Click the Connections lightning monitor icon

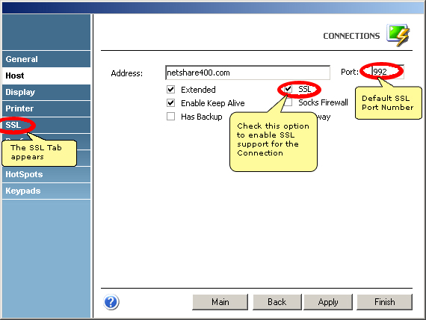tap(398, 35)
